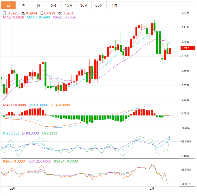Image resolution: width=197 pixels, height=196 pixels.
Task: Click the K:93.3333 KDJ label
Action: 11,133
